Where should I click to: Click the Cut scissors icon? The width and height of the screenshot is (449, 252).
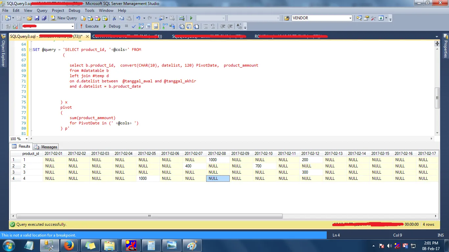pos(114,18)
